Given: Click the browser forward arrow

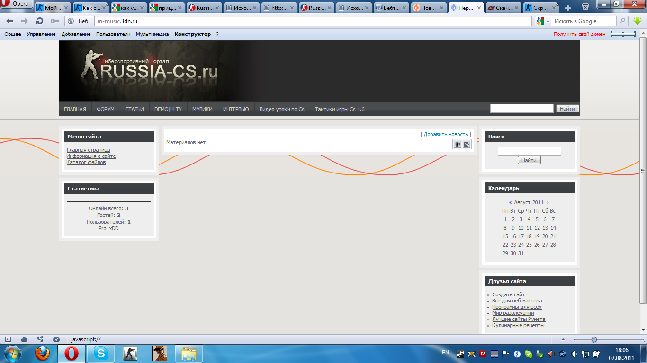Looking at the screenshot, I should click(25, 21).
